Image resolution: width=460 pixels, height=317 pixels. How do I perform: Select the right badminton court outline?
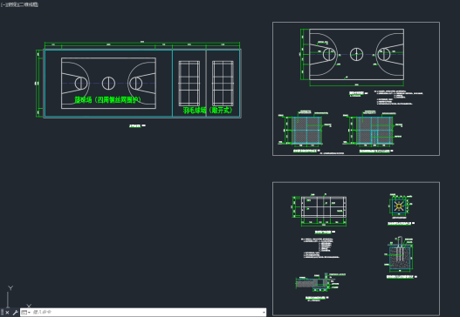223,84
